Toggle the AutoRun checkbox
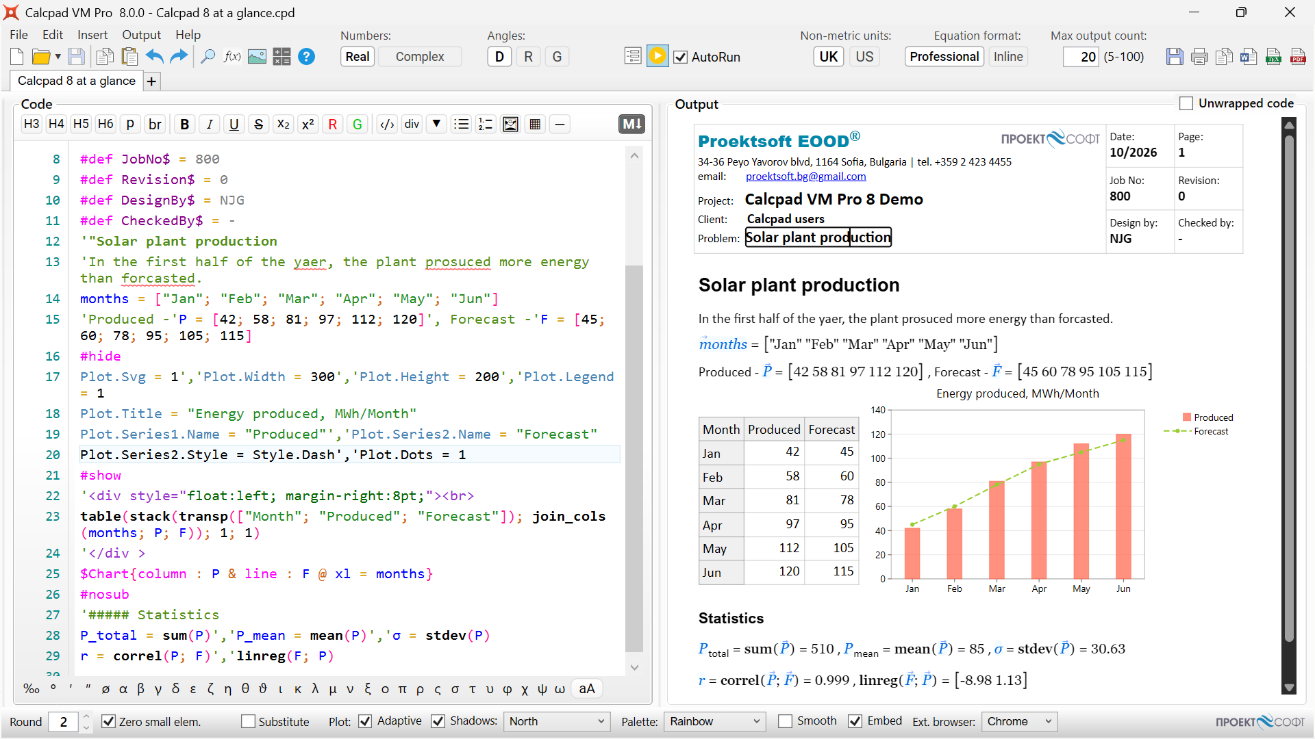Screen dimensions: 1315x739 680,57
